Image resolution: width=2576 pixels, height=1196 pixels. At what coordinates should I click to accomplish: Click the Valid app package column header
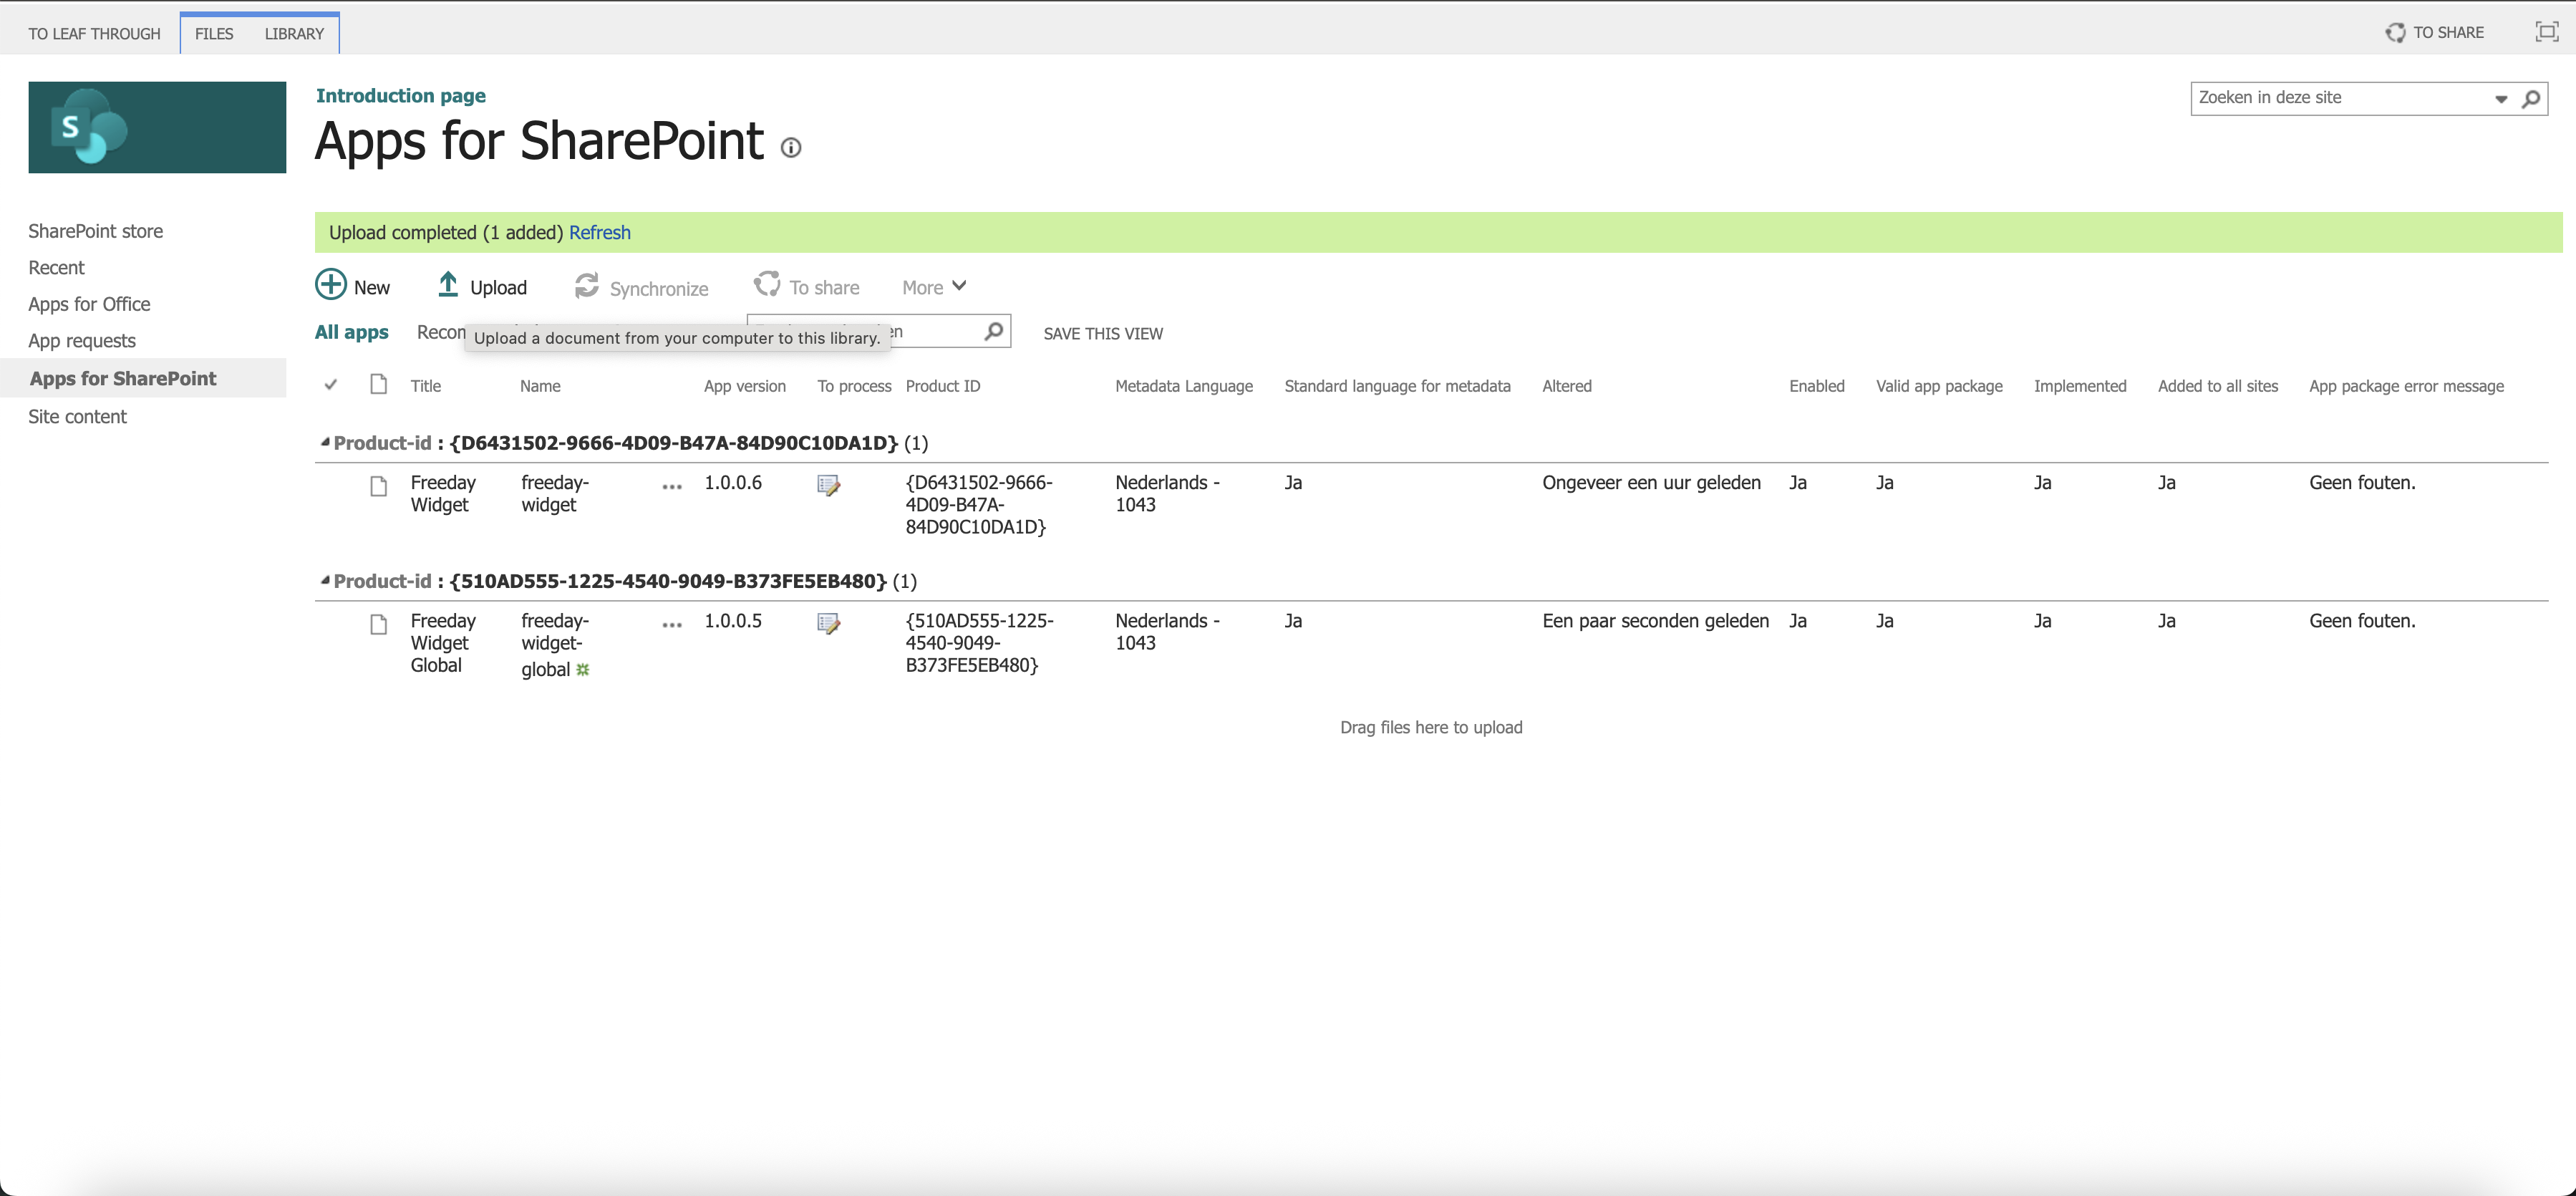click(1939, 386)
